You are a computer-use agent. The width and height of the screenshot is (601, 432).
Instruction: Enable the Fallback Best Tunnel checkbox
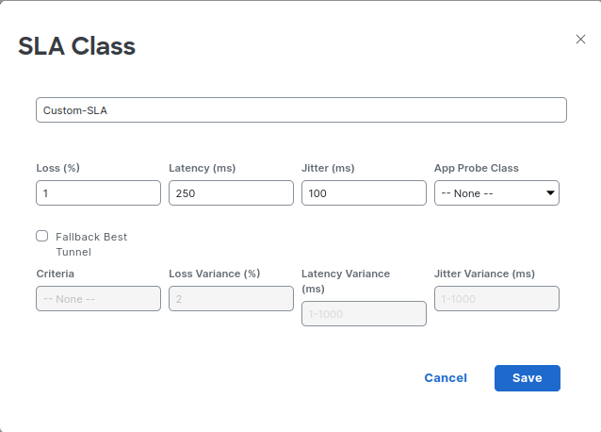tap(42, 237)
